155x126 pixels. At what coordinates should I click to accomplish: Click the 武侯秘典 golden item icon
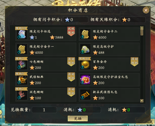(x=22, y=80)
